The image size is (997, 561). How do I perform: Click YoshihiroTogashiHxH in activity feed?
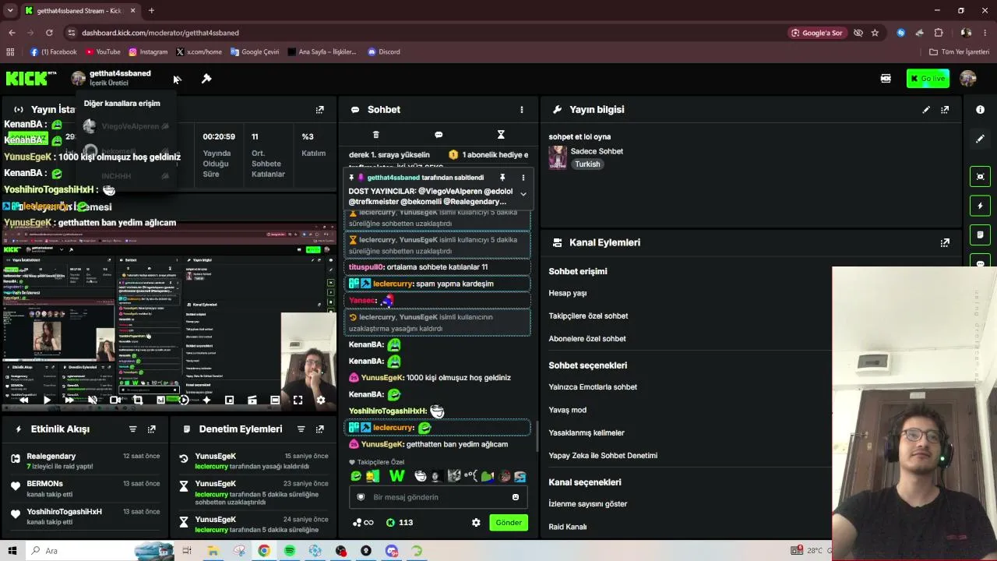pos(64,512)
